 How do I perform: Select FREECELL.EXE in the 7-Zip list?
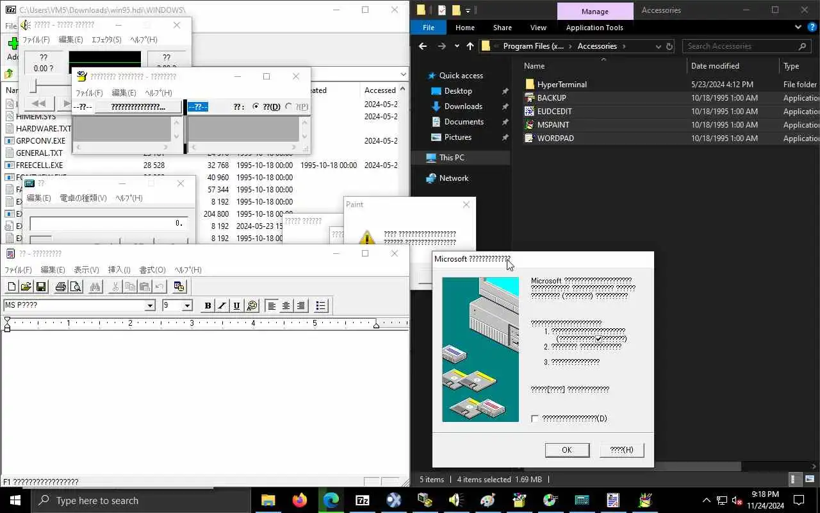pos(39,165)
